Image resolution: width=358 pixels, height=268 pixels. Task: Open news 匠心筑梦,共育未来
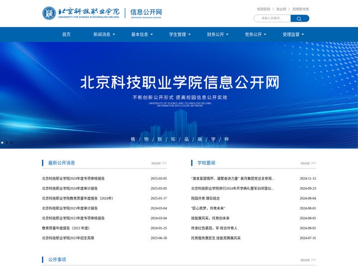pyautogui.click(x=208, y=208)
